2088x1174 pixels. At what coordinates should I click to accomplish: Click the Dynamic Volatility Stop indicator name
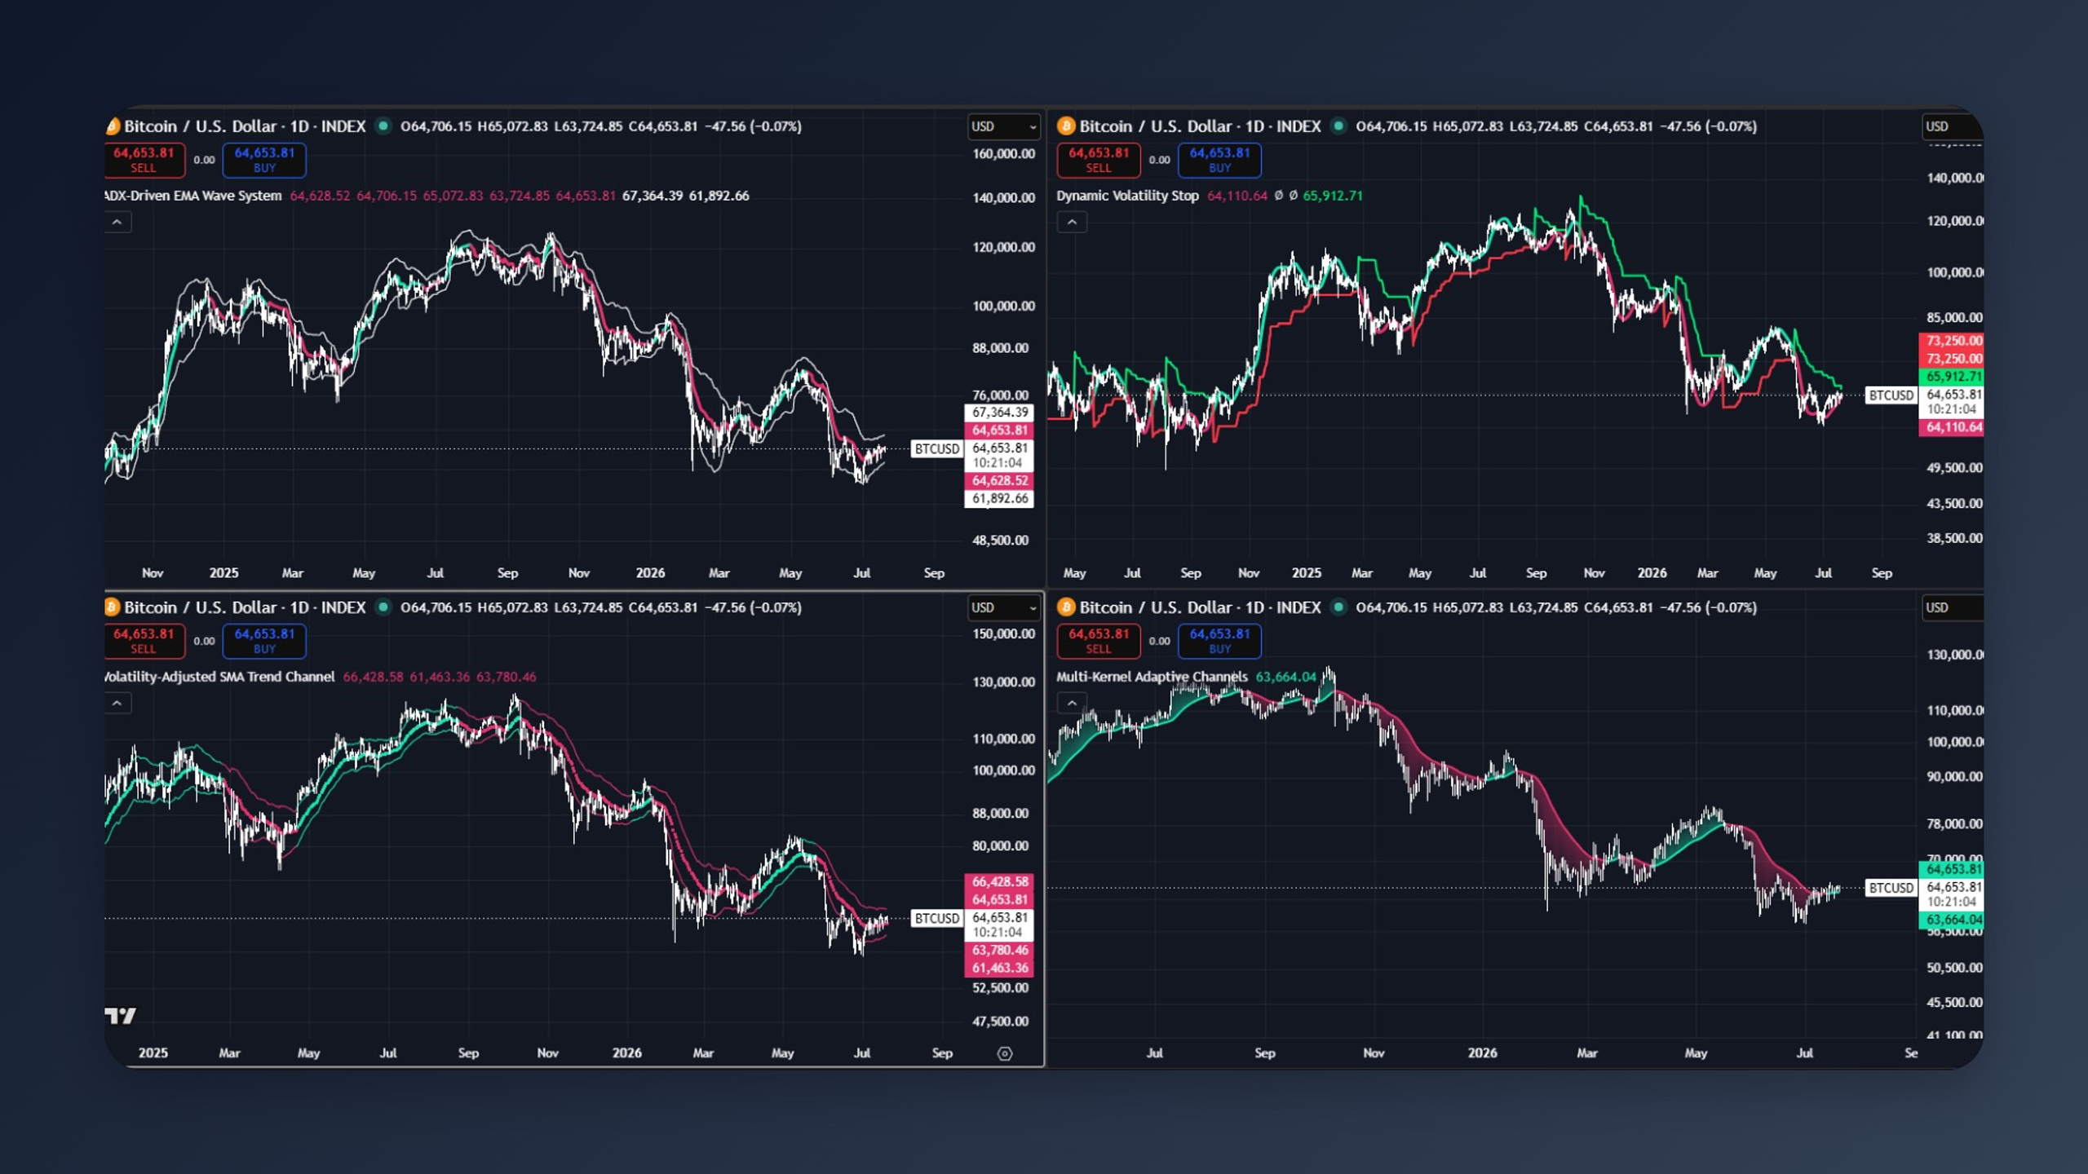1127,196
